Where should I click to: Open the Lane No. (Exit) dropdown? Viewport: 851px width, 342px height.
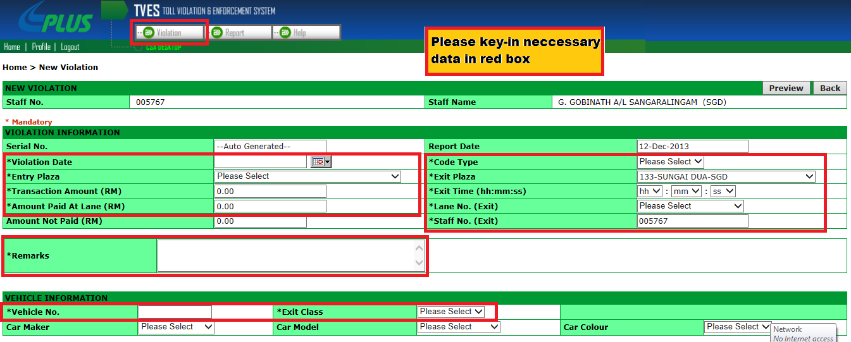click(x=690, y=206)
